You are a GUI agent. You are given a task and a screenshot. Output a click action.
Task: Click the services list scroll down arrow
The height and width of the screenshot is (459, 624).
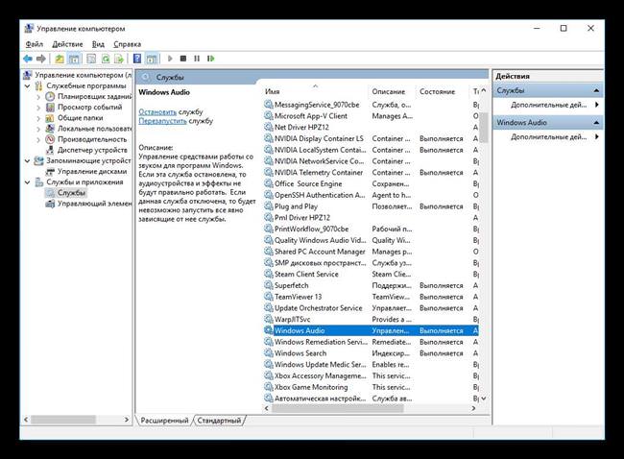tap(484, 399)
